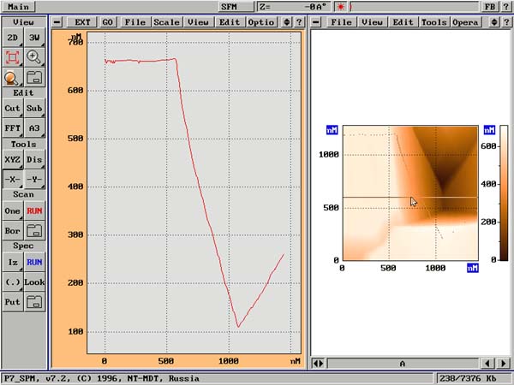Switch to the 3W view mode
The width and height of the screenshot is (514, 385).
pyautogui.click(x=34, y=37)
